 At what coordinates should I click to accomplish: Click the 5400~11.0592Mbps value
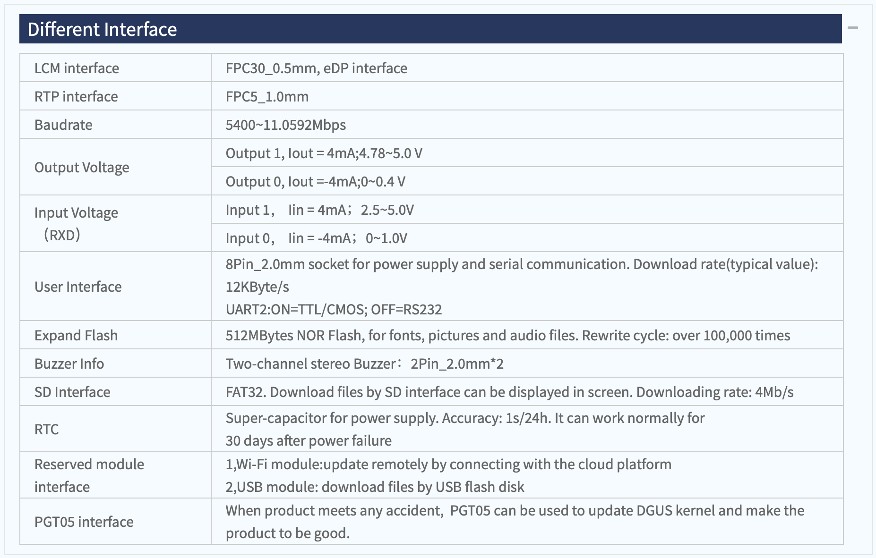(x=285, y=125)
